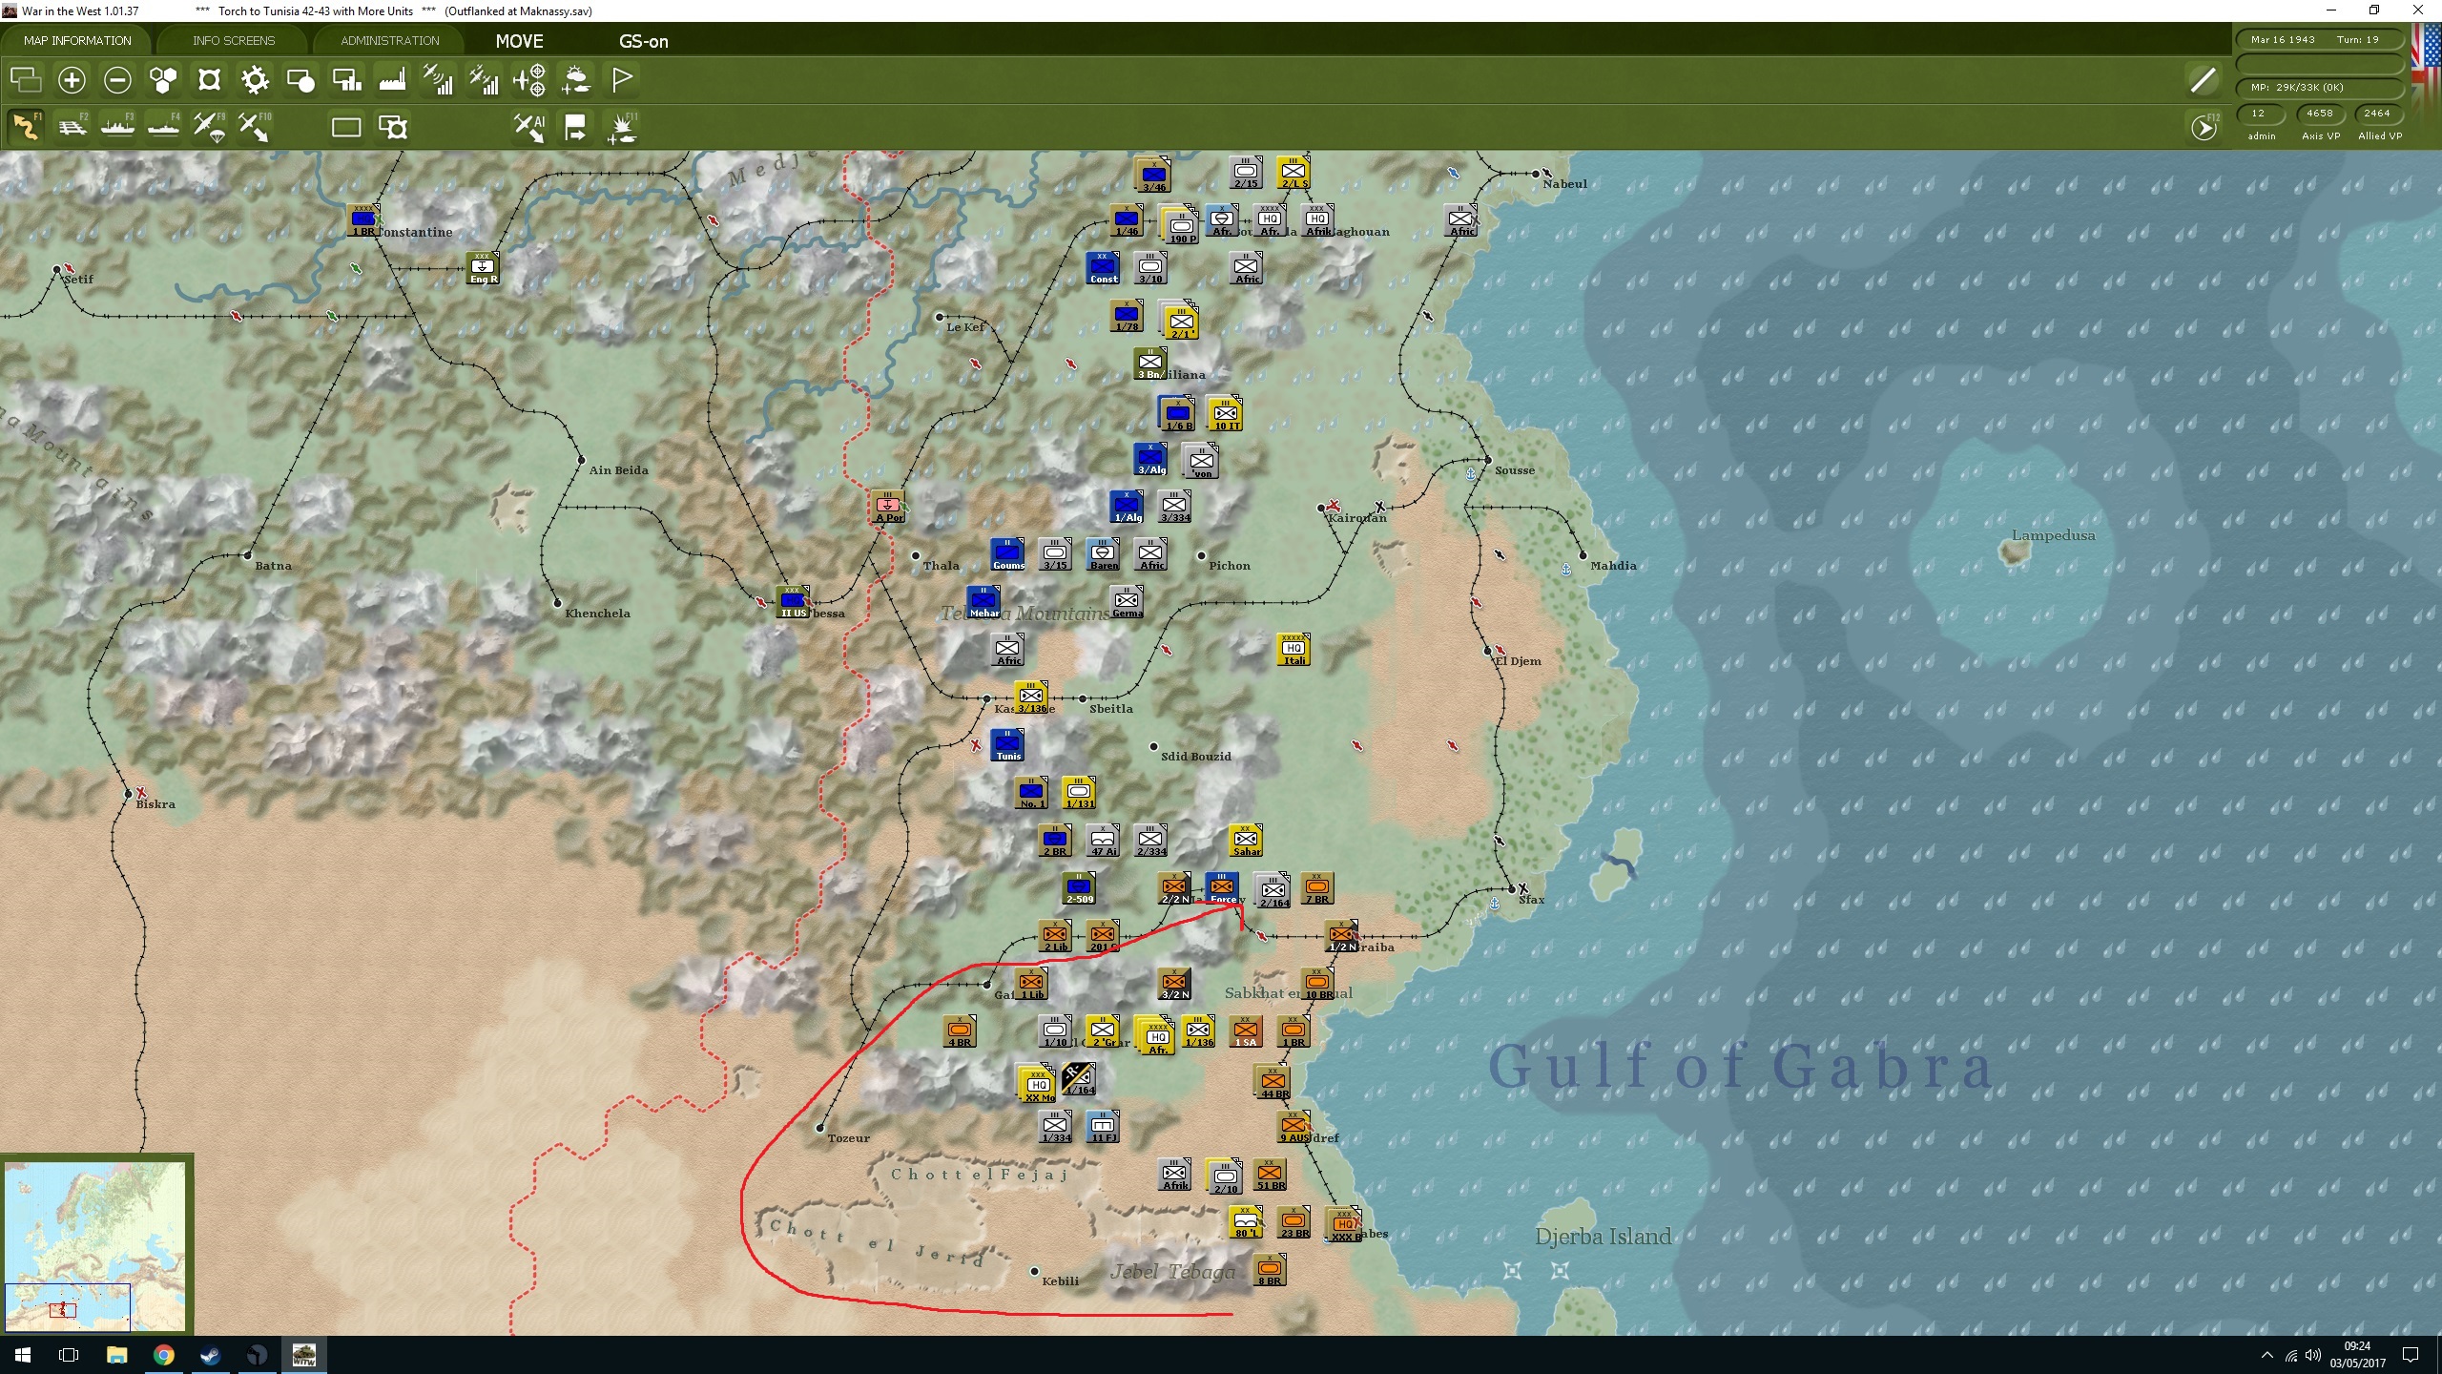Image resolution: width=2442 pixels, height=1374 pixels.
Task: Select the 51 BR orange unit counter
Action: tap(1270, 1175)
